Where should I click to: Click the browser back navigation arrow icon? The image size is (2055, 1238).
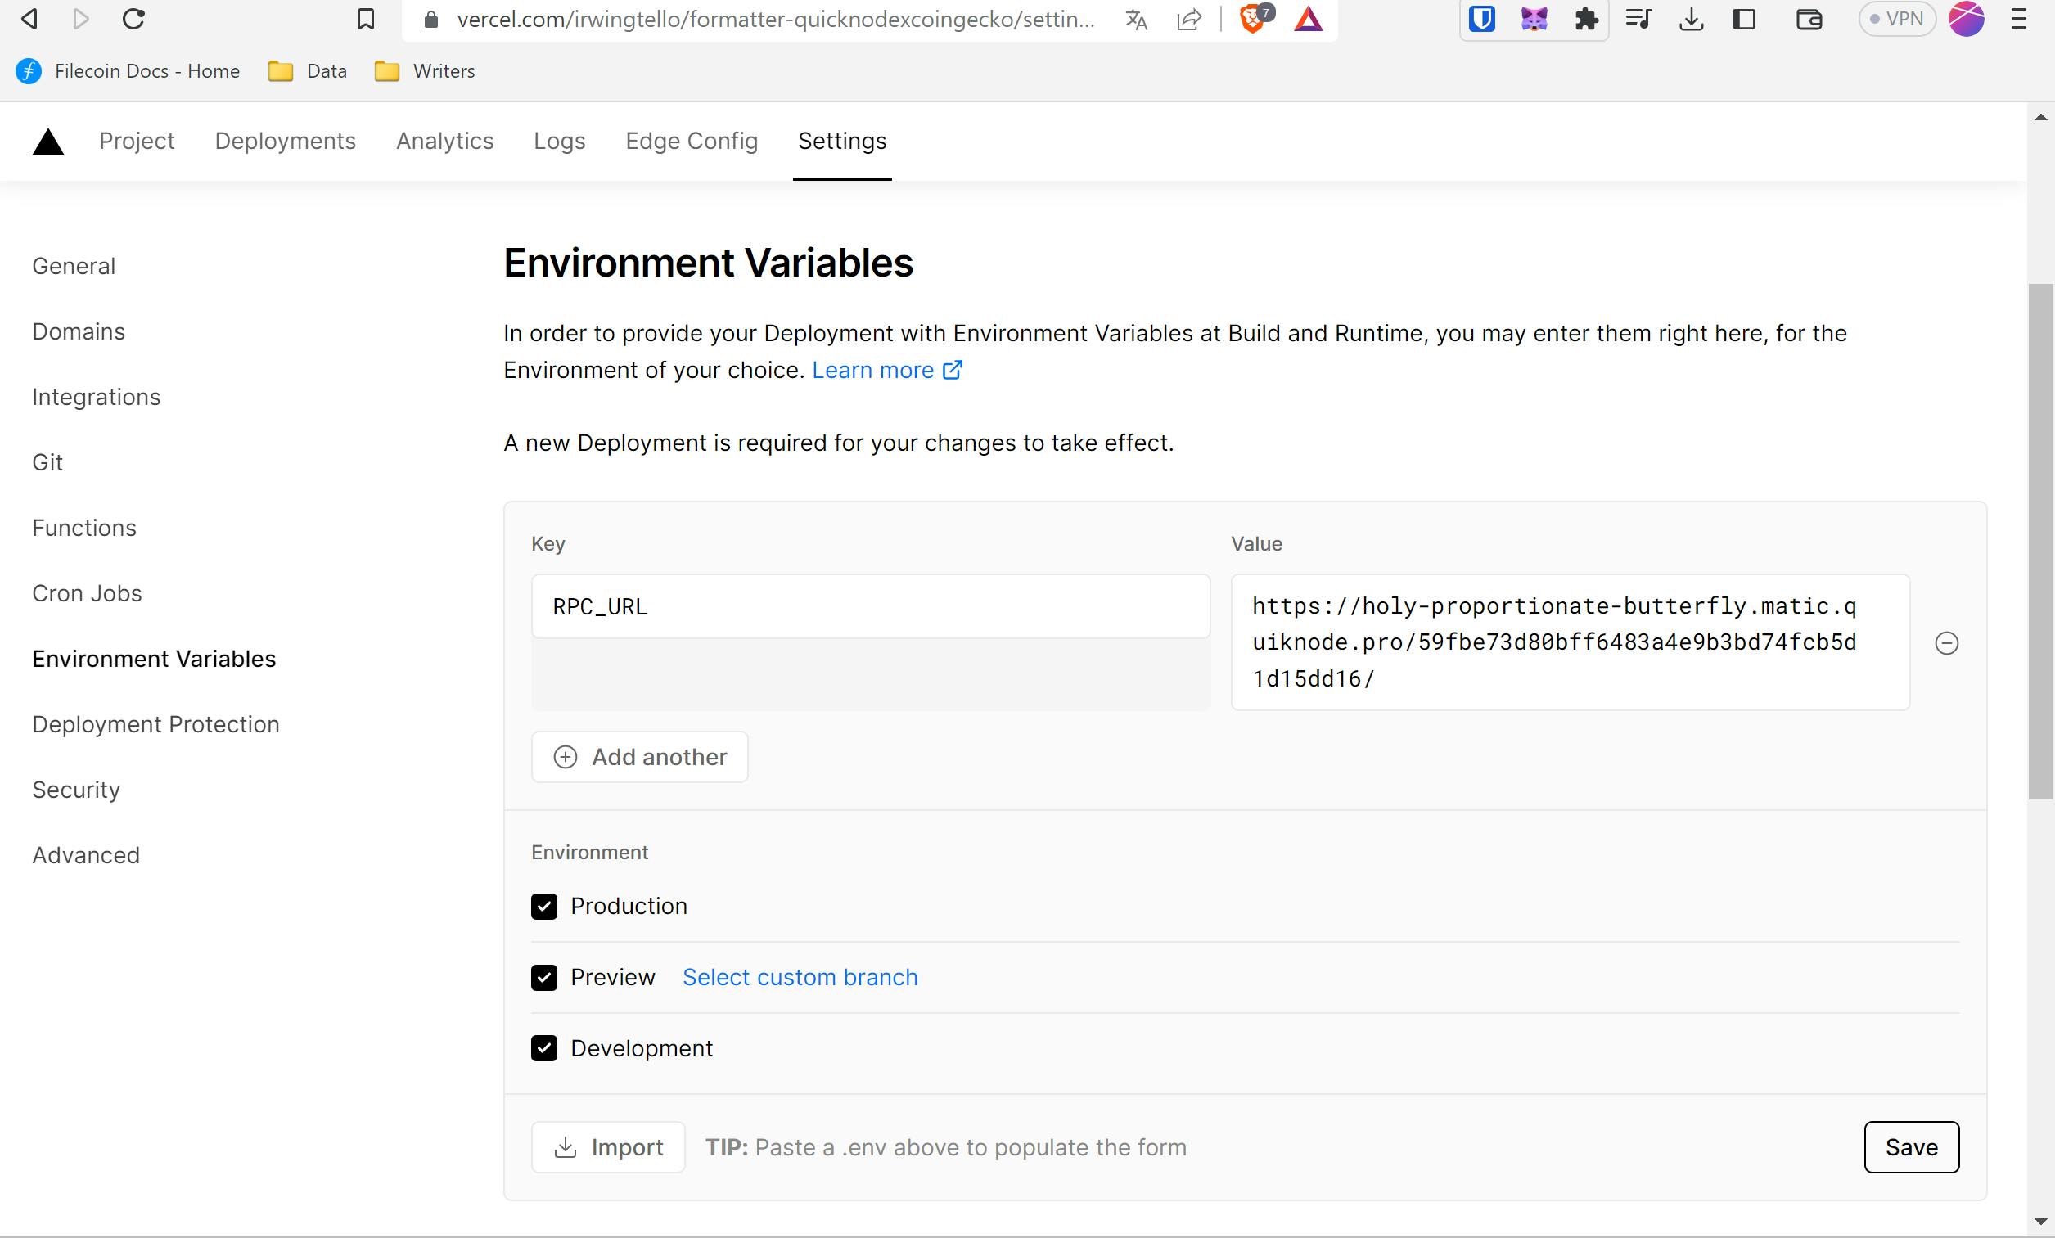tap(29, 20)
